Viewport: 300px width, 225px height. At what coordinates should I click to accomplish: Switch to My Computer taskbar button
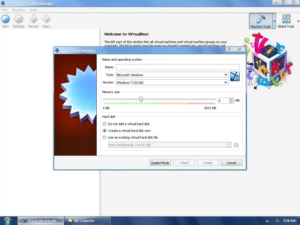88,221
